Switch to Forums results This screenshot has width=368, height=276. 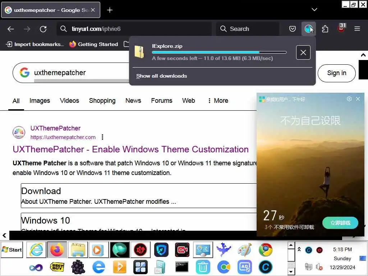[x=161, y=101]
